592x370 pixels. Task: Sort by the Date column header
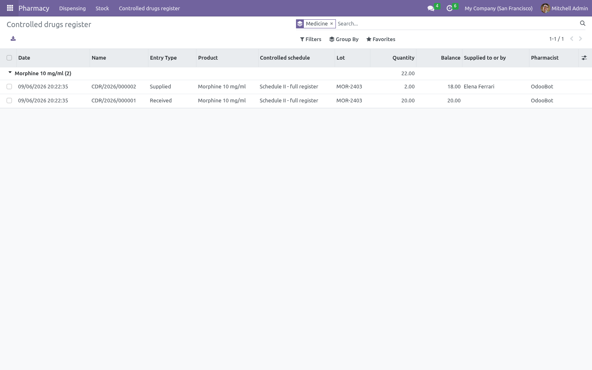tap(53, 58)
